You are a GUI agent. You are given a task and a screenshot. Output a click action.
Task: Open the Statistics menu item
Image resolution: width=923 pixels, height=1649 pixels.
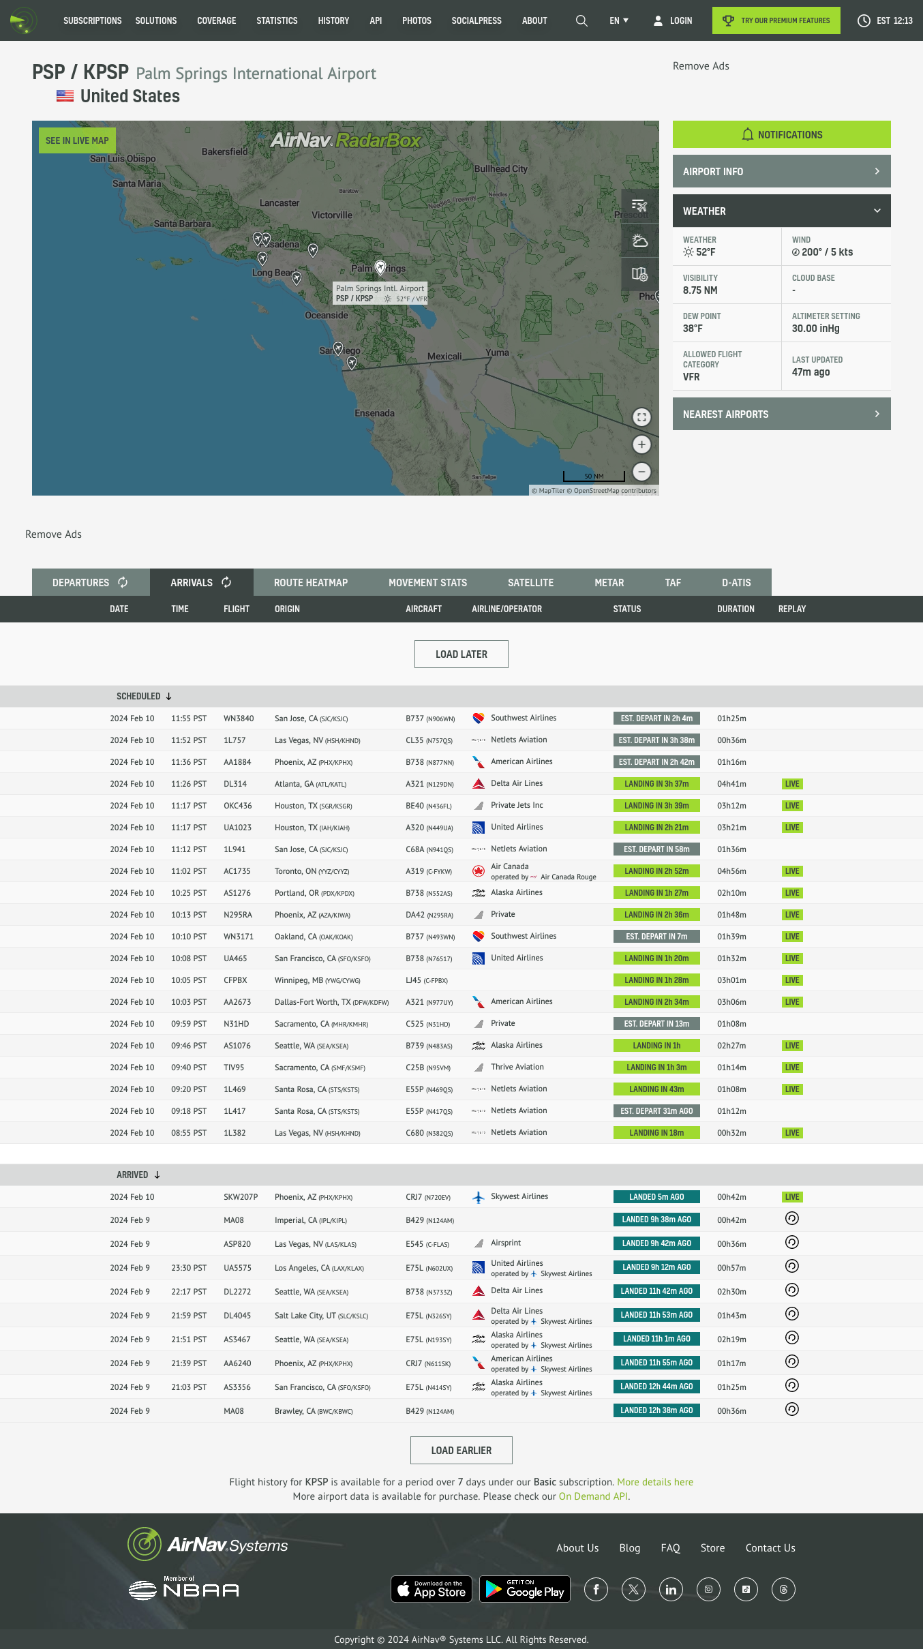(277, 20)
